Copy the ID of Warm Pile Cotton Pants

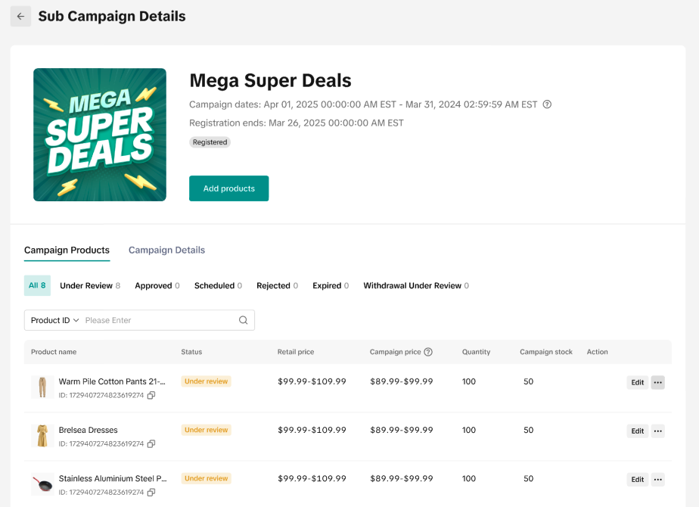coord(151,395)
